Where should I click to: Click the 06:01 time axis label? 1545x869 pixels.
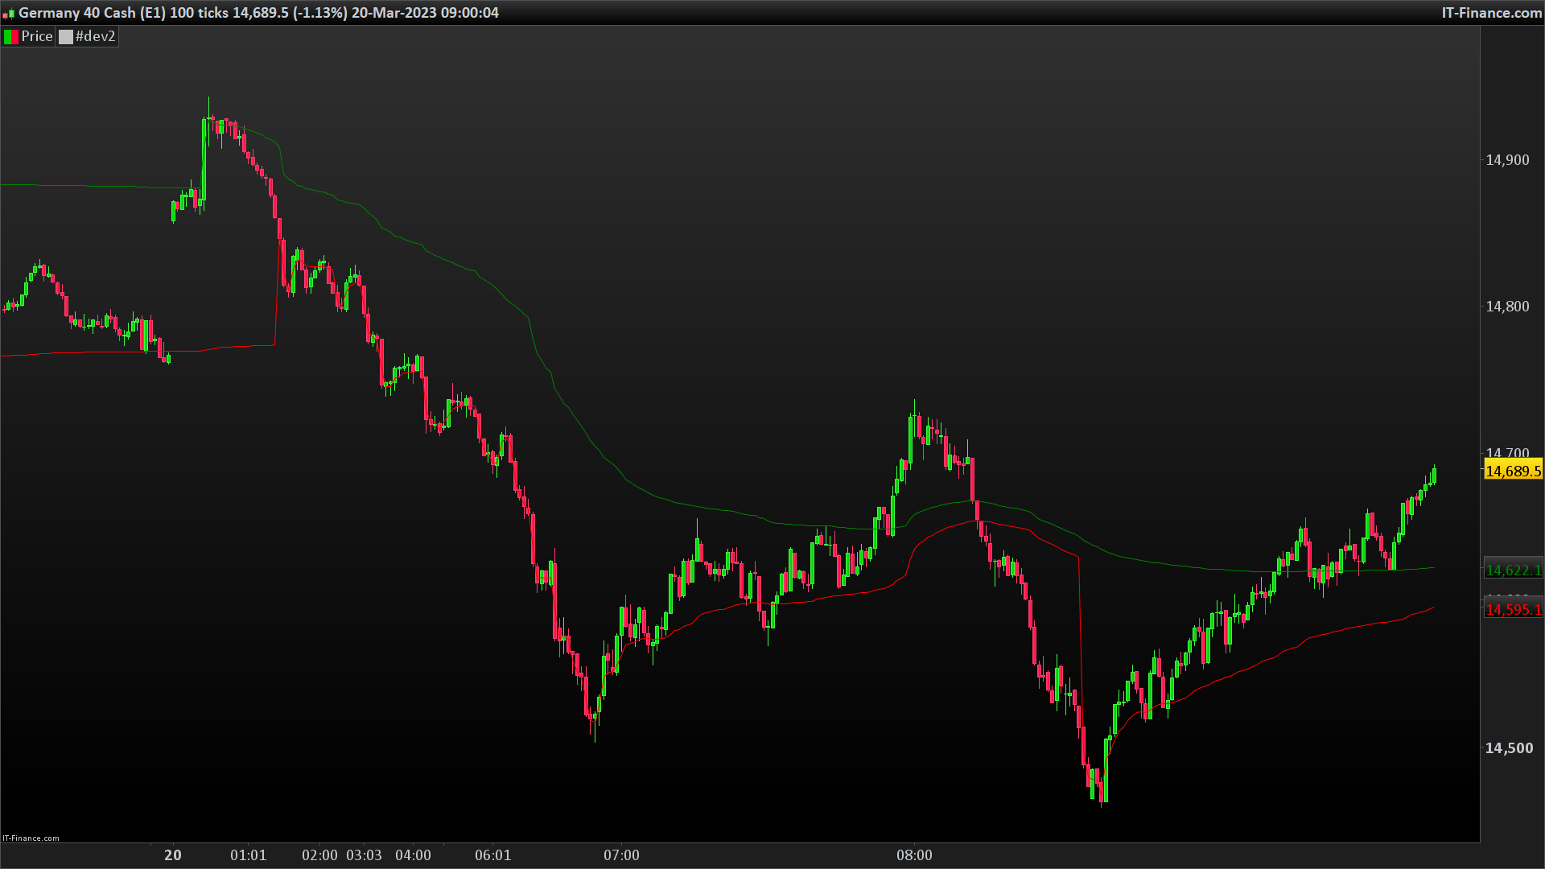pyautogui.click(x=492, y=855)
